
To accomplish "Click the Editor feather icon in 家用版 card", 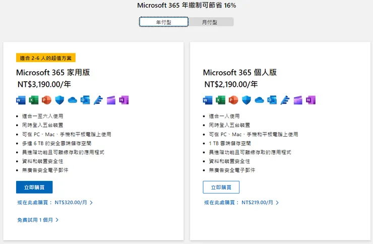I will 98,100.
